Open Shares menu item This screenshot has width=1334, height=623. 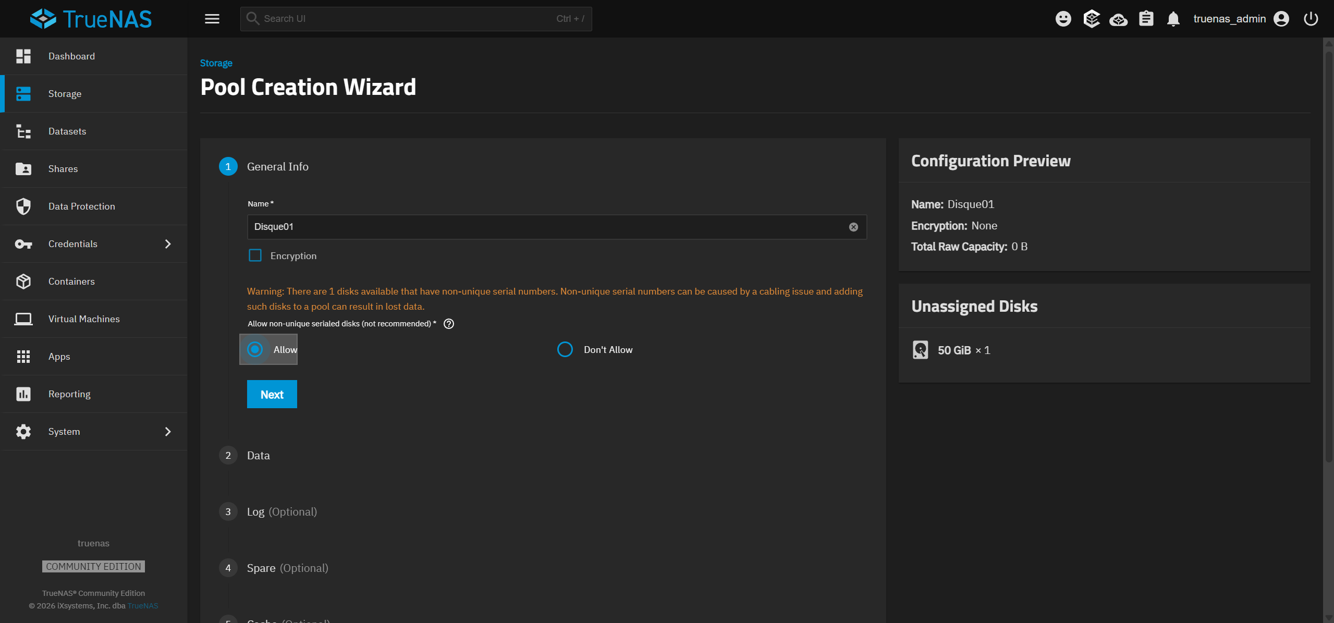95,169
